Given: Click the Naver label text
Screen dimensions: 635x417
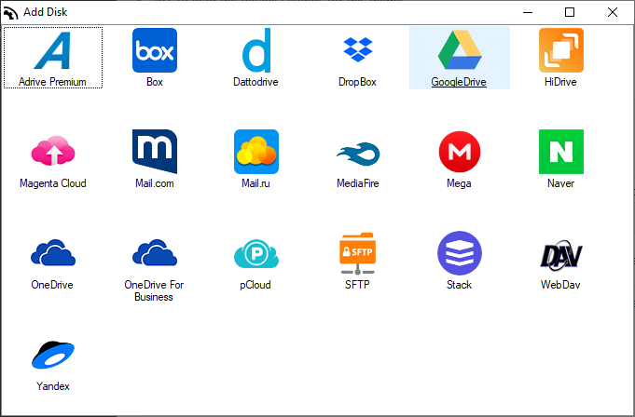Looking at the screenshot, I should pos(561,183).
